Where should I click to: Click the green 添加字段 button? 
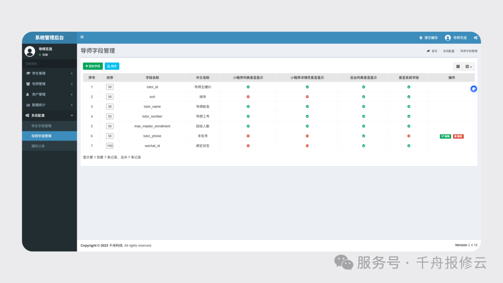click(x=93, y=66)
